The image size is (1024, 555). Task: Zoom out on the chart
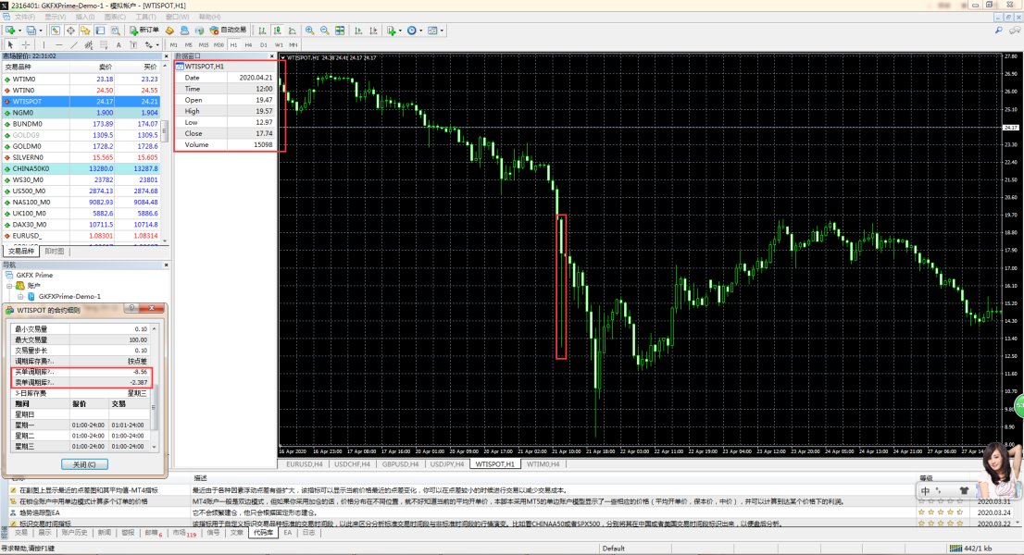point(325,30)
